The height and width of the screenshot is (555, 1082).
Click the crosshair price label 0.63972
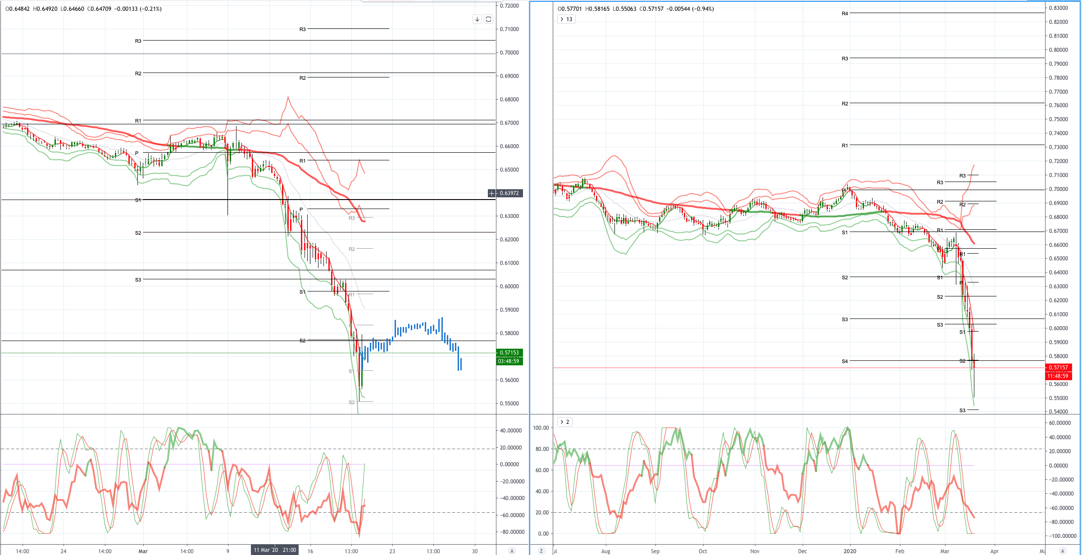(509, 193)
